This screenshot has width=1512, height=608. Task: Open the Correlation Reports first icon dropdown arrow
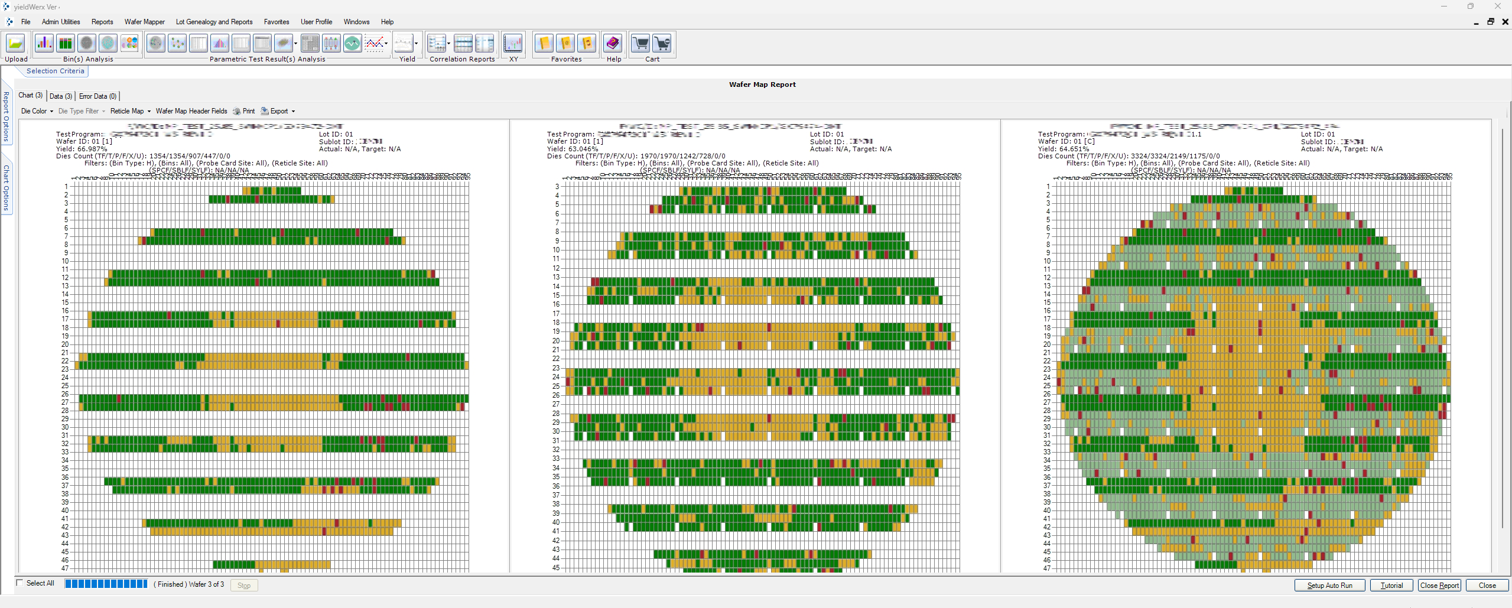[x=449, y=43]
